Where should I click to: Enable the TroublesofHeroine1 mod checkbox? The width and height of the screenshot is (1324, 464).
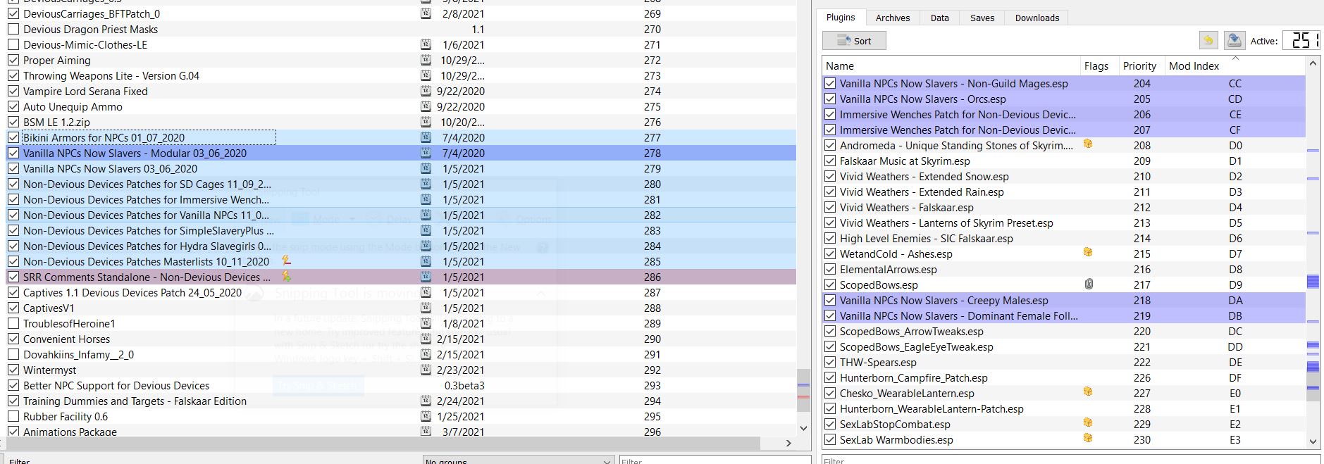(x=13, y=323)
